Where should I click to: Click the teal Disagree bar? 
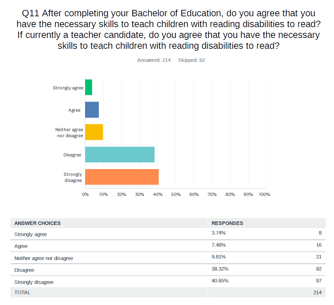click(x=120, y=154)
